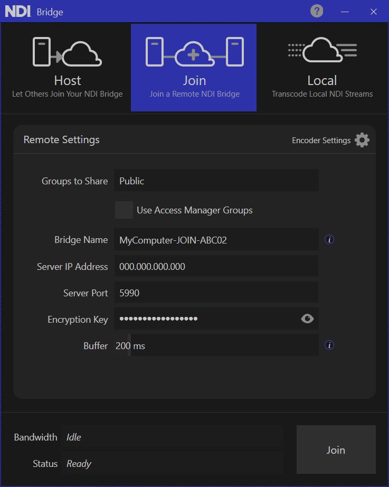This screenshot has height=487, width=389.
Task: Close the NDI Bridge window
Action: tap(374, 12)
